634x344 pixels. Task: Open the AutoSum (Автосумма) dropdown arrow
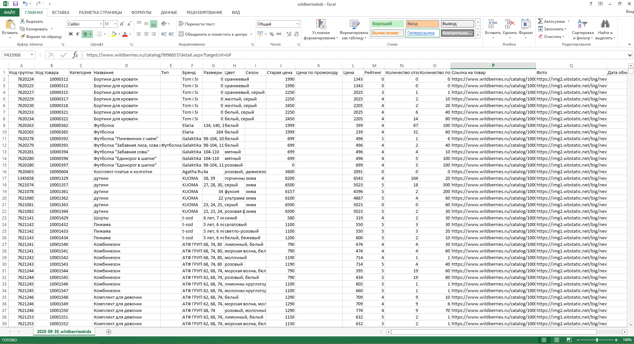(569, 21)
